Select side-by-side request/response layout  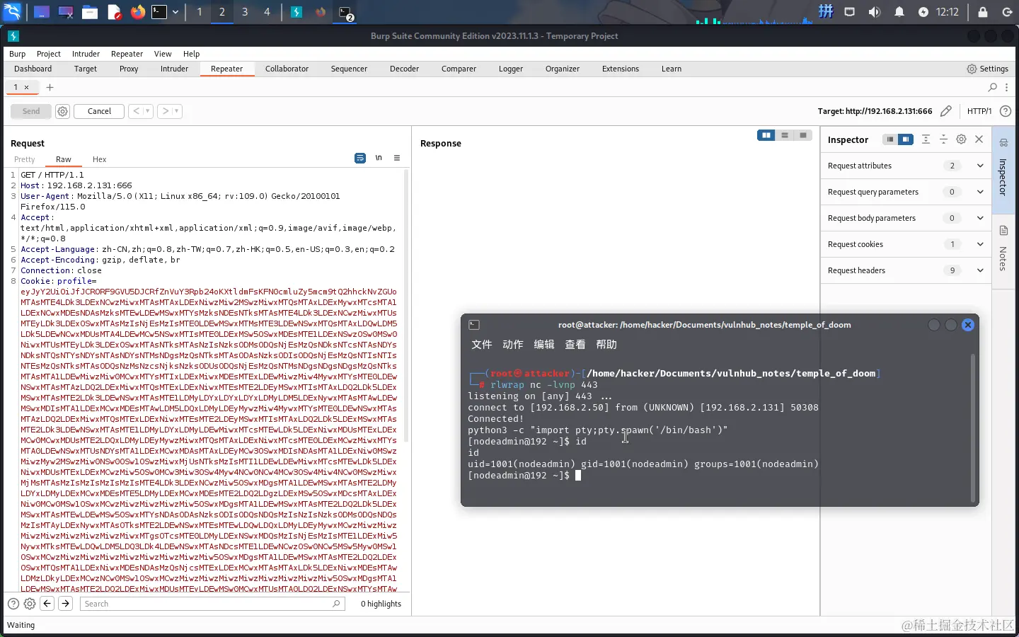[x=766, y=135]
